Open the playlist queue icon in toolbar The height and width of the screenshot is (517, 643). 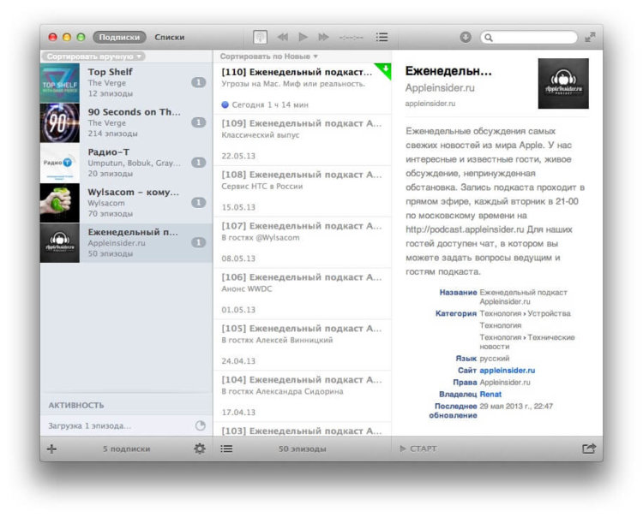point(382,38)
